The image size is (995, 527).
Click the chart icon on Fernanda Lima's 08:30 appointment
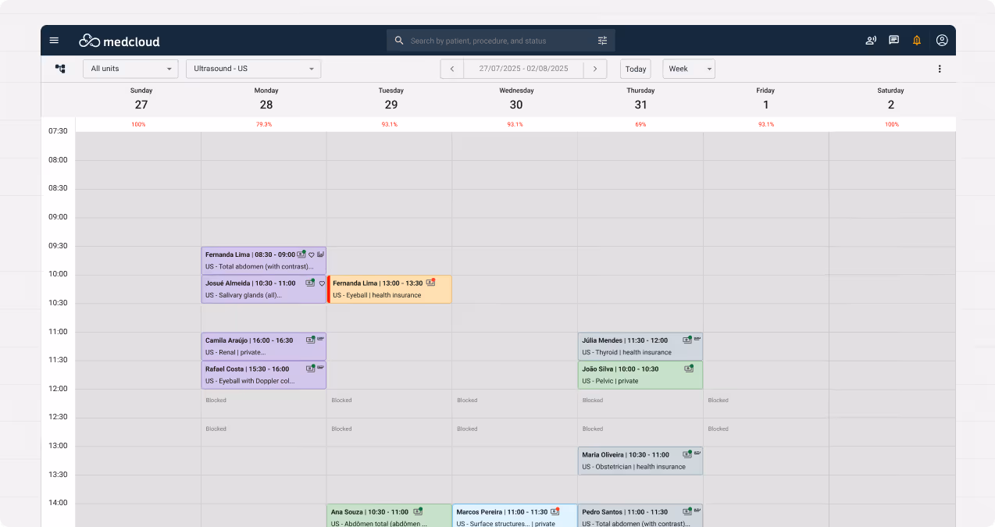point(321,254)
